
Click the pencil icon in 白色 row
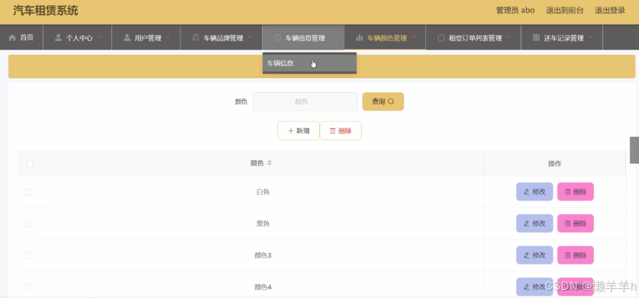(x=526, y=192)
